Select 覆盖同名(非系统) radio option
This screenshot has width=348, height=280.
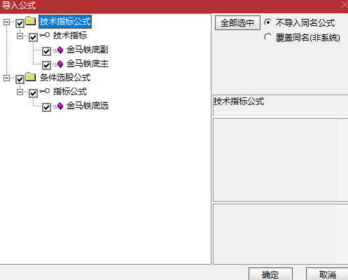pos(268,37)
